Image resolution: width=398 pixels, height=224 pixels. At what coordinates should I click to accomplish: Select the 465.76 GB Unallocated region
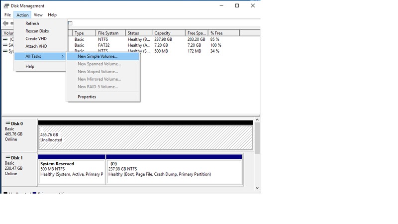click(x=145, y=137)
